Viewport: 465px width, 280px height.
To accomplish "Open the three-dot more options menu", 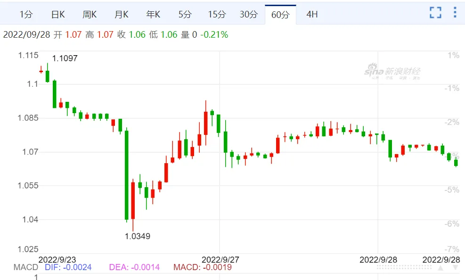I will point(455,12).
